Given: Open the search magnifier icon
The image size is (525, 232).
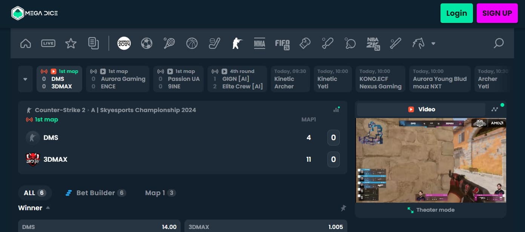Looking at the screenshot, I should coord(499,43).
